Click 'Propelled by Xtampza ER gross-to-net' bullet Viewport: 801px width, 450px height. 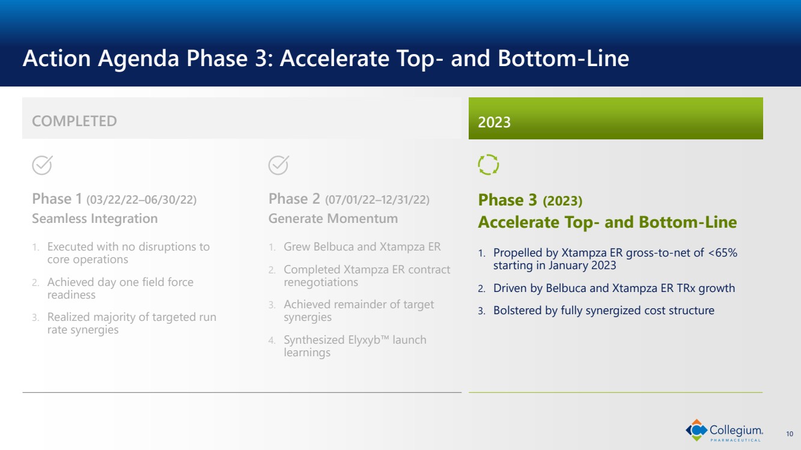tap(615, 259)
